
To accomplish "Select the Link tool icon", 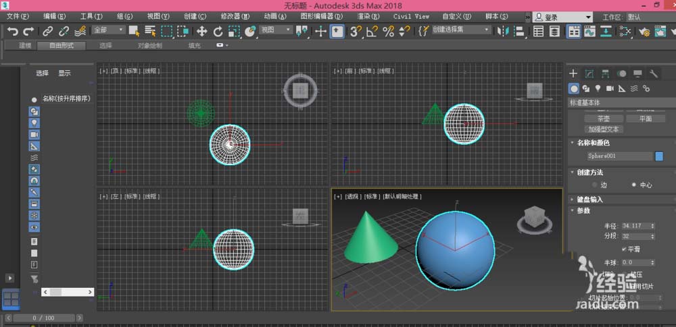I will tap(47, 31).
